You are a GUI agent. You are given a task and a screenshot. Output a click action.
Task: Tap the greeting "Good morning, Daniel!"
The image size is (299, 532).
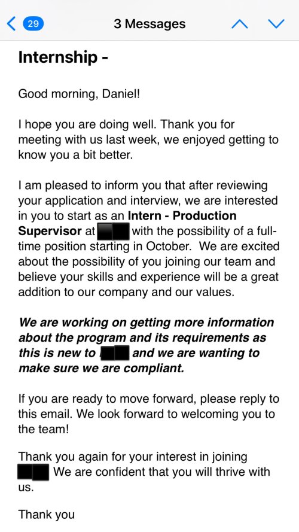click(79, 93)
